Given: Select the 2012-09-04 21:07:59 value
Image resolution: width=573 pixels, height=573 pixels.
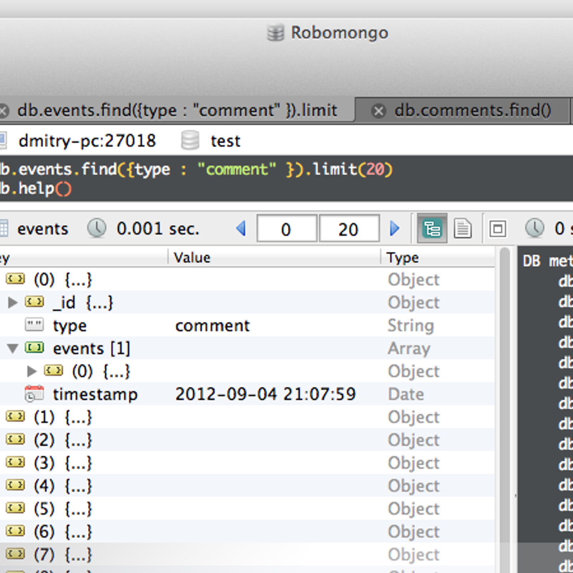Looking at the screenshot, I should coord(265,394).
